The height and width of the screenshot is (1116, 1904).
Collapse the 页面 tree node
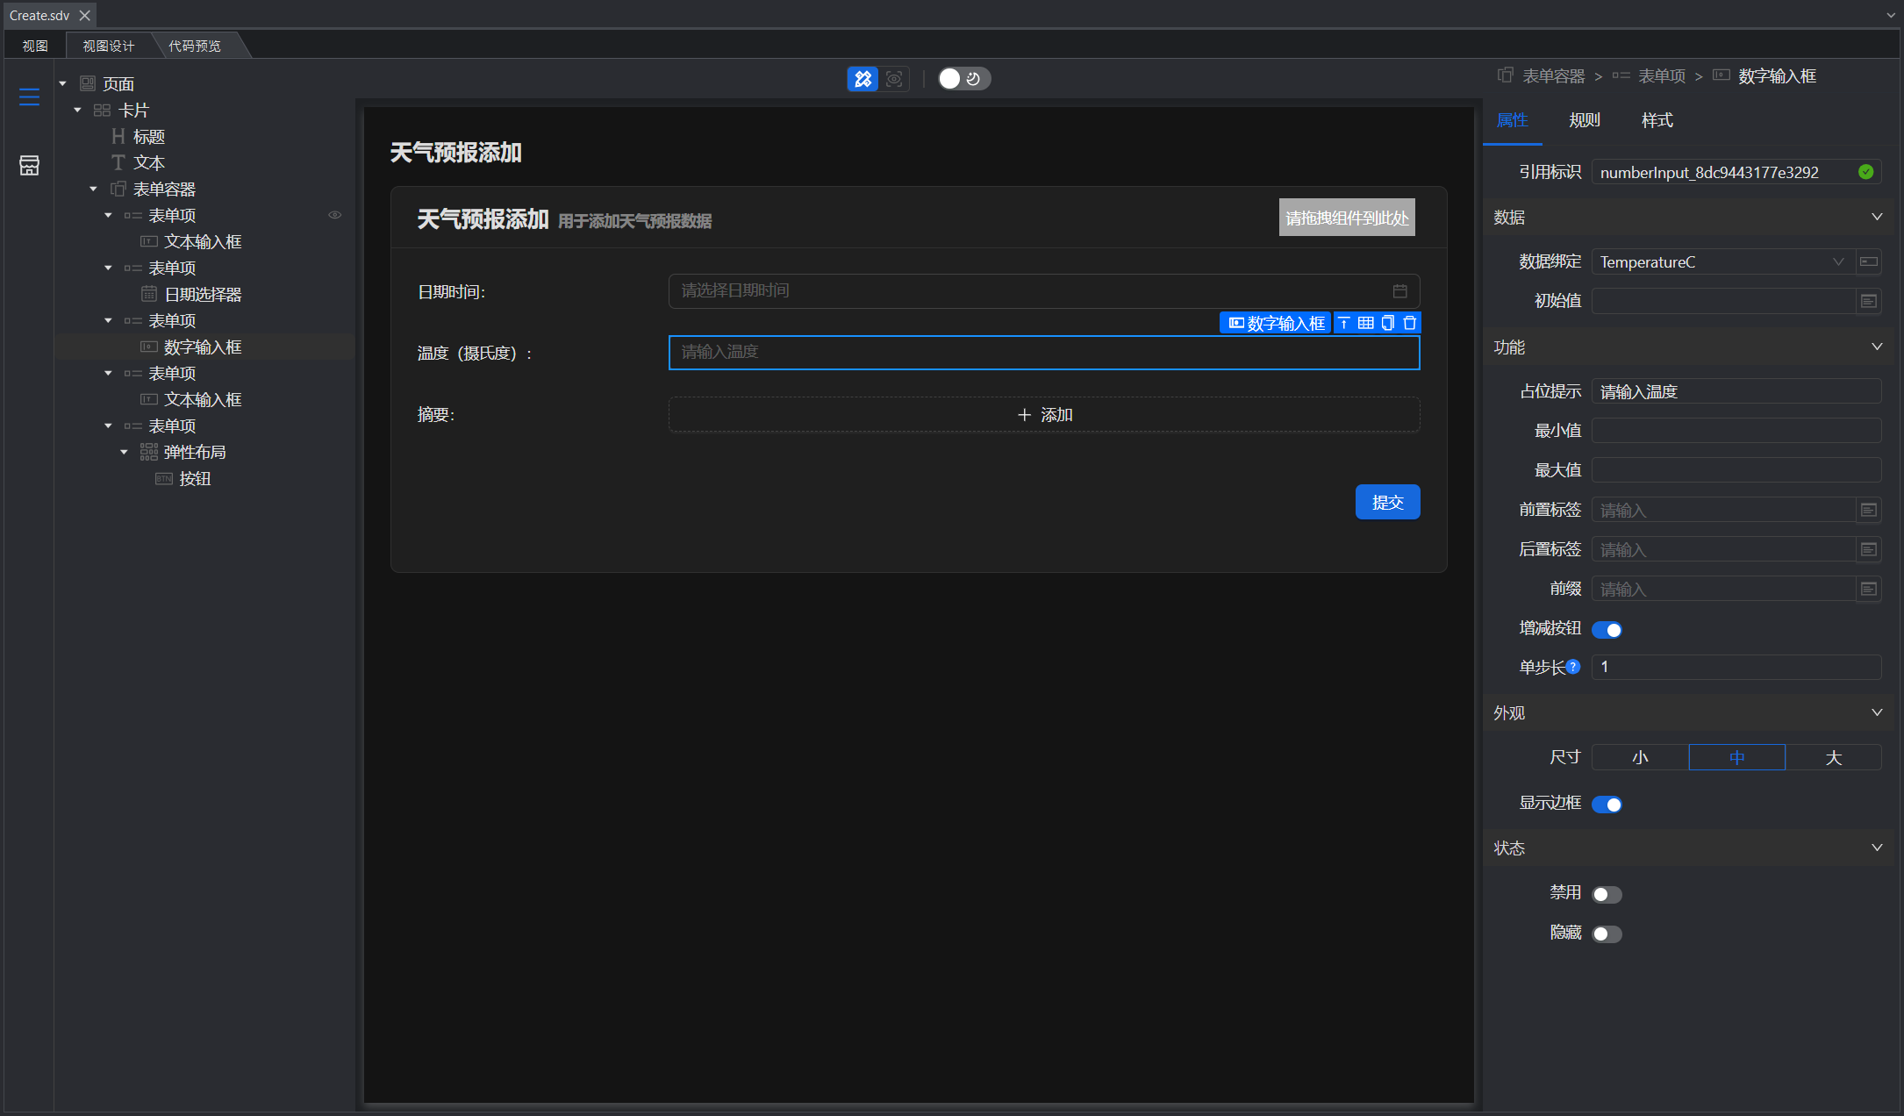(x=62, y=83)
